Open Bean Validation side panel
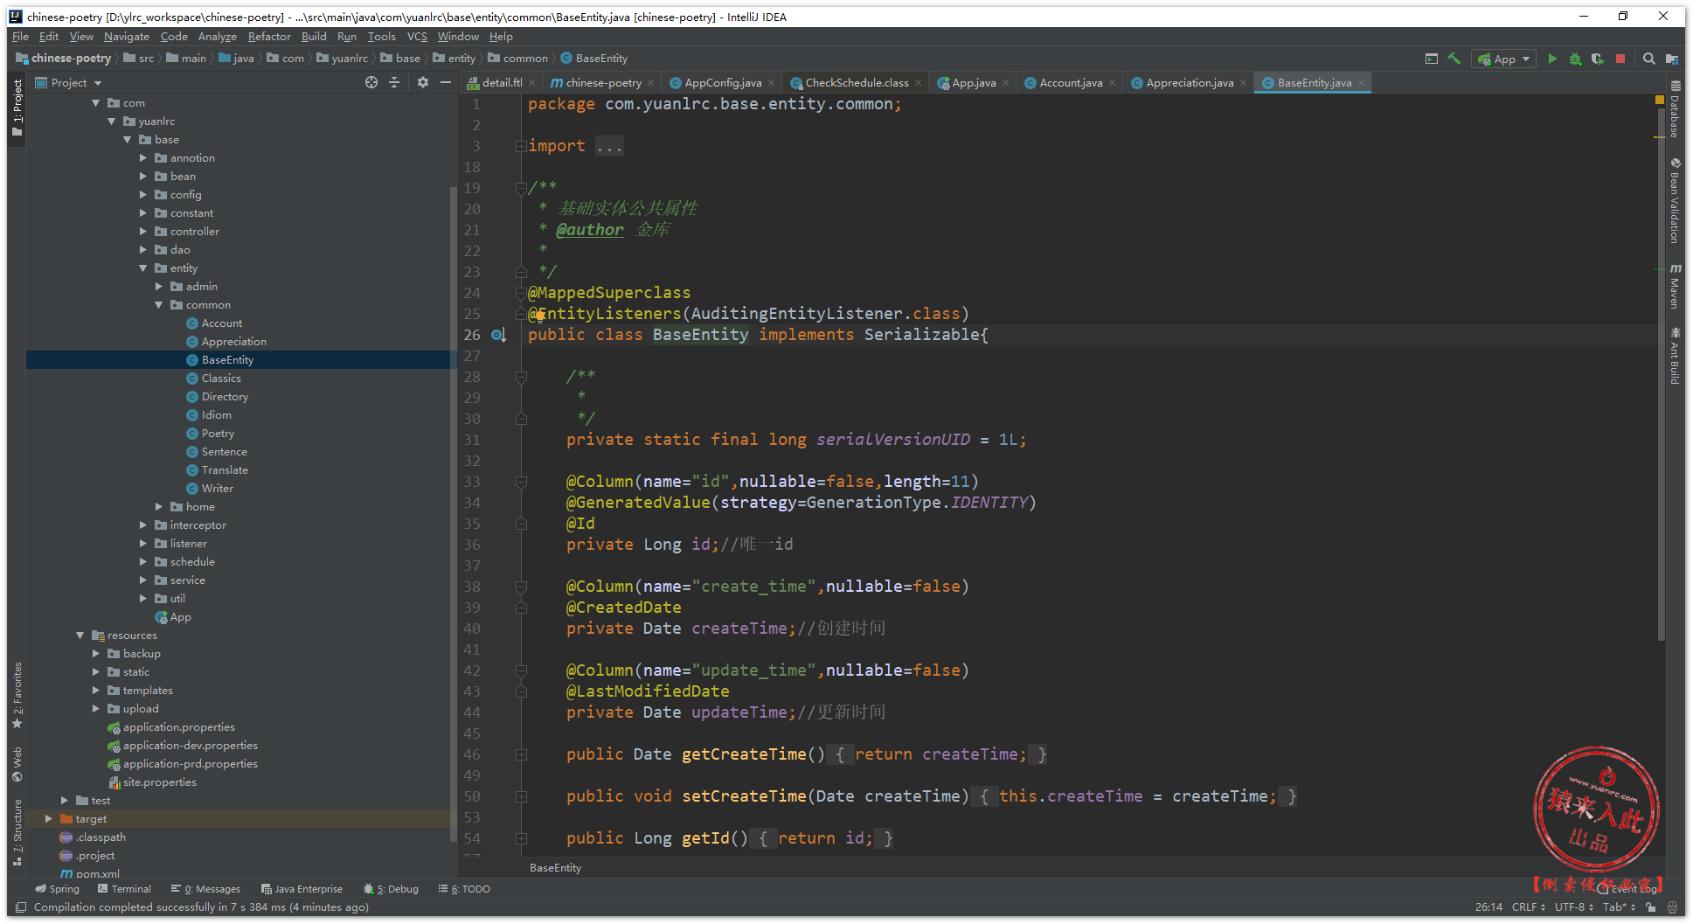1693x924 pixels. click(1675, 201)
